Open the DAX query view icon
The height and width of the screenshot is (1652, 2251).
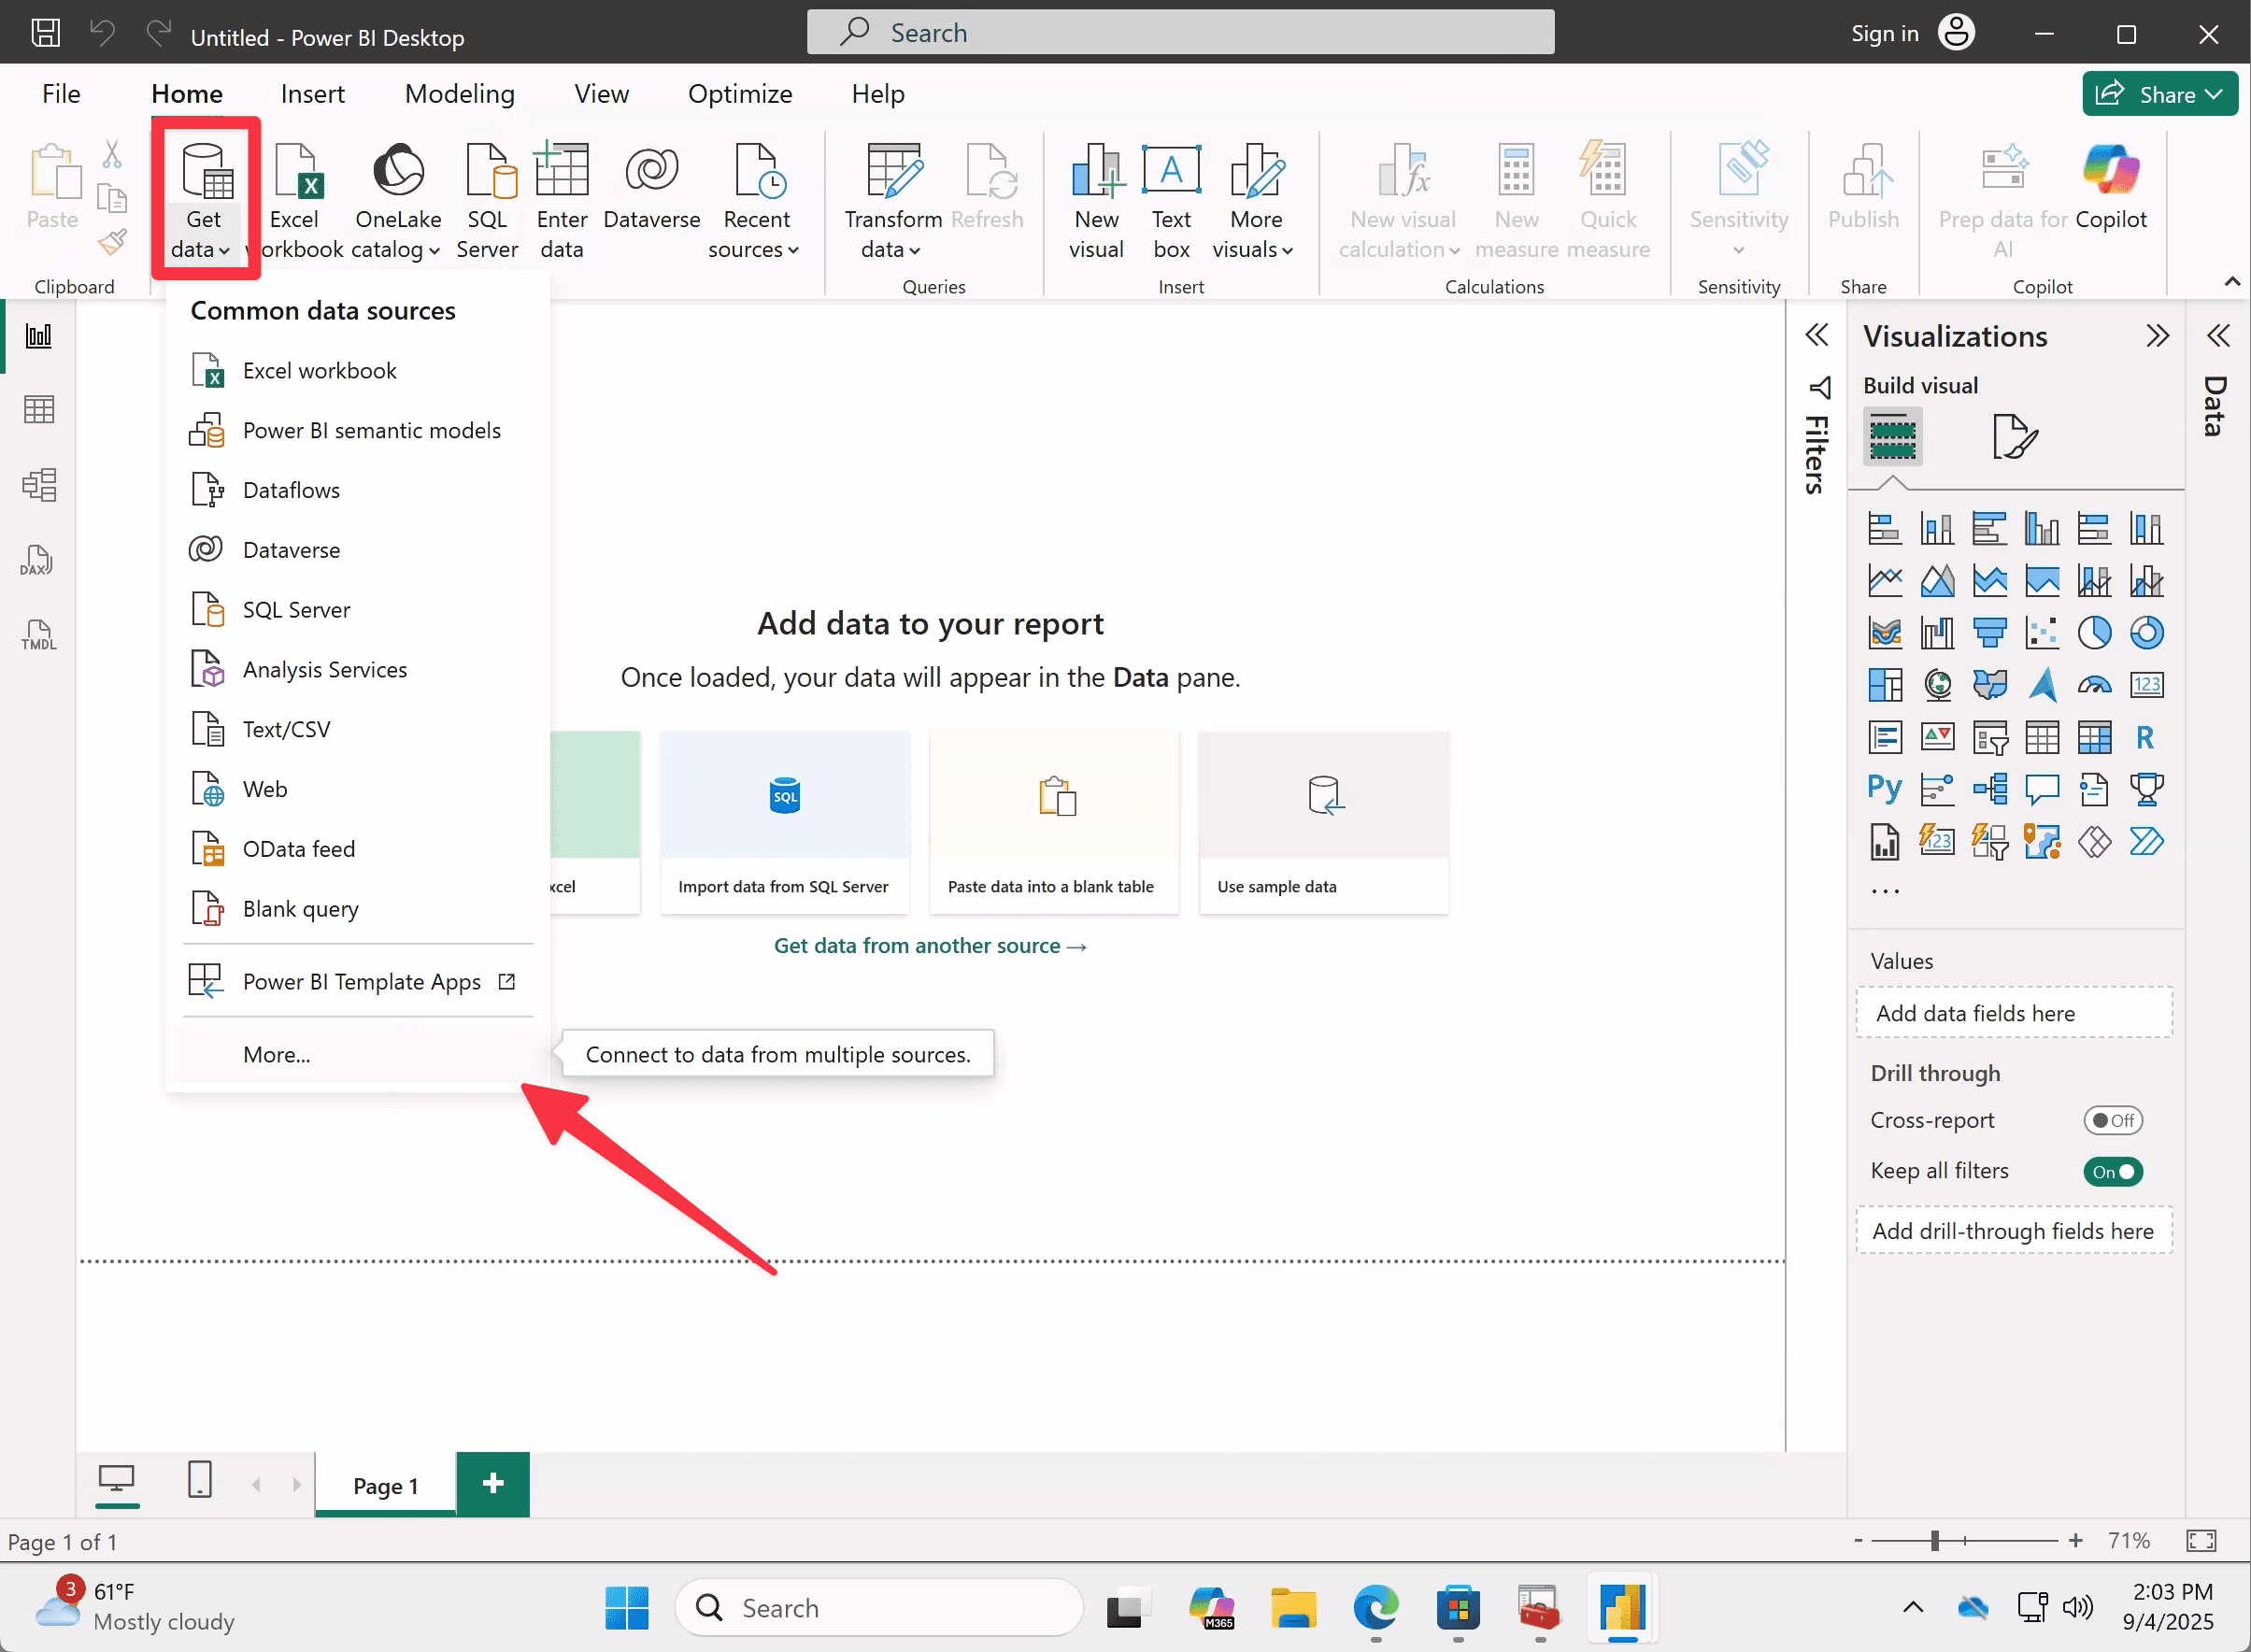point(38,560)
